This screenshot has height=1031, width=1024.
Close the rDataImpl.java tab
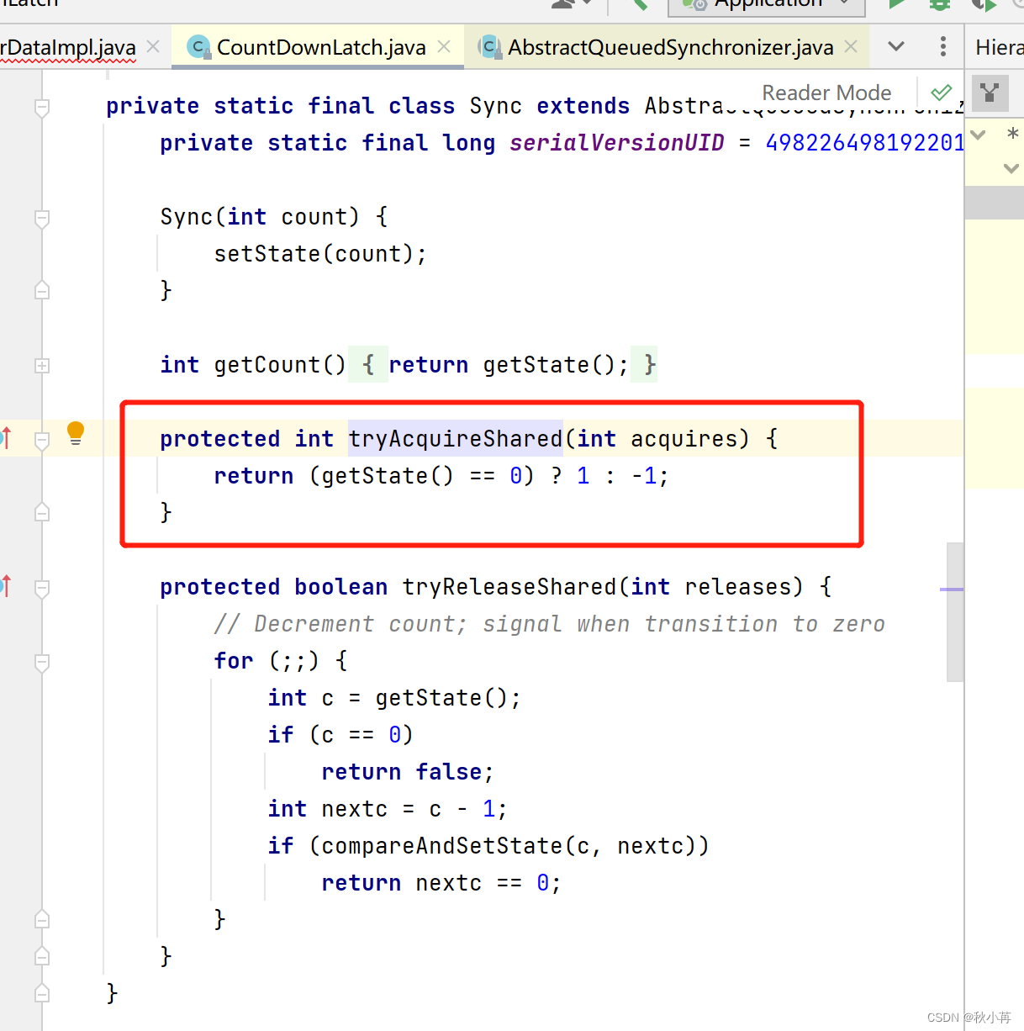pyautogui.click(x=153, y=46)
